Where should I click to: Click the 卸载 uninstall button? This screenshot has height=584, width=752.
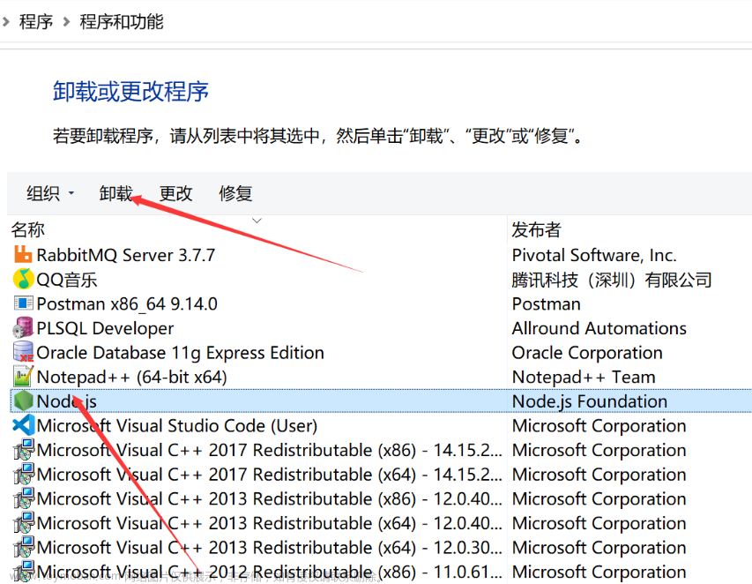[115, 193]
